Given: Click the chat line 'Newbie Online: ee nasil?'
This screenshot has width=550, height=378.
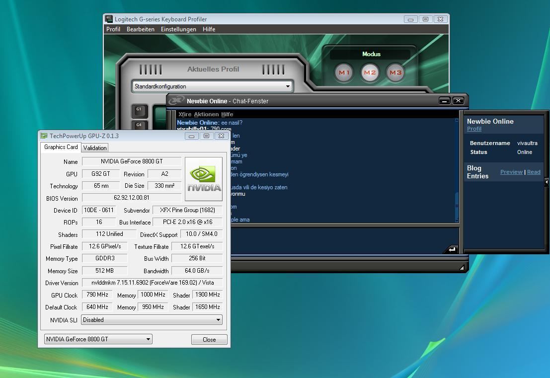Looking at the screenshot, I should (209, 123).
